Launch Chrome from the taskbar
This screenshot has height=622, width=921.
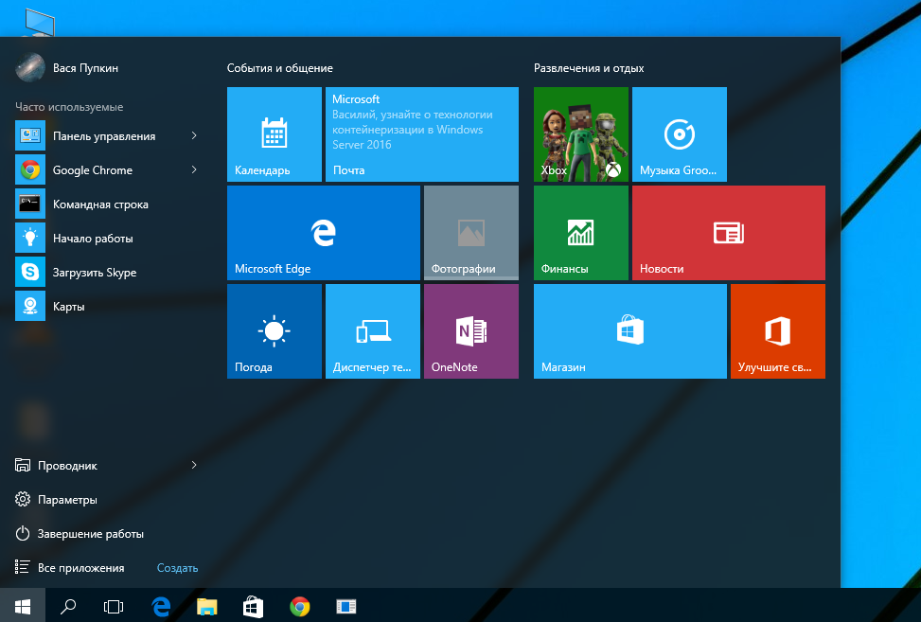[299, 606]
